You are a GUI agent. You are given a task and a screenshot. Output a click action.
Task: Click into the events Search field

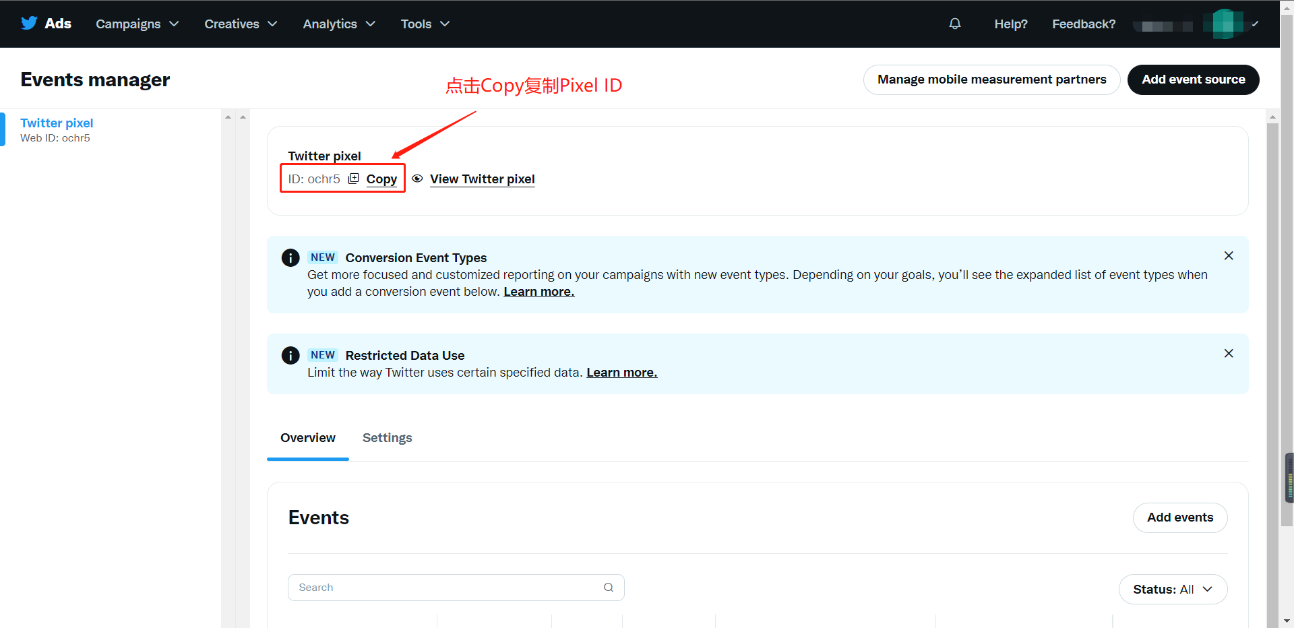click(456, 588)
